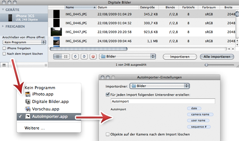The width and height of the screenshot is (239, 141).
Task: Select iPhone 3GS device in sidebar
Action: [24, 18]
